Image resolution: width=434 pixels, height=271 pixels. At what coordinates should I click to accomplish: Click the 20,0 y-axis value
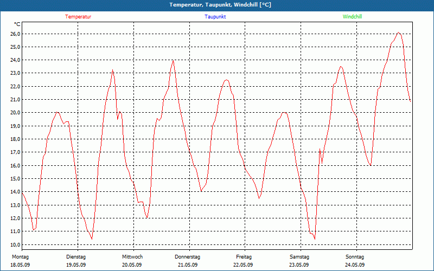coord(15,113)
